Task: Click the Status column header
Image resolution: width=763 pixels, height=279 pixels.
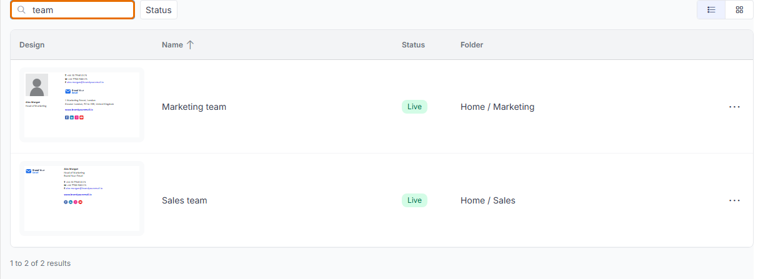Action: (413, 45)
